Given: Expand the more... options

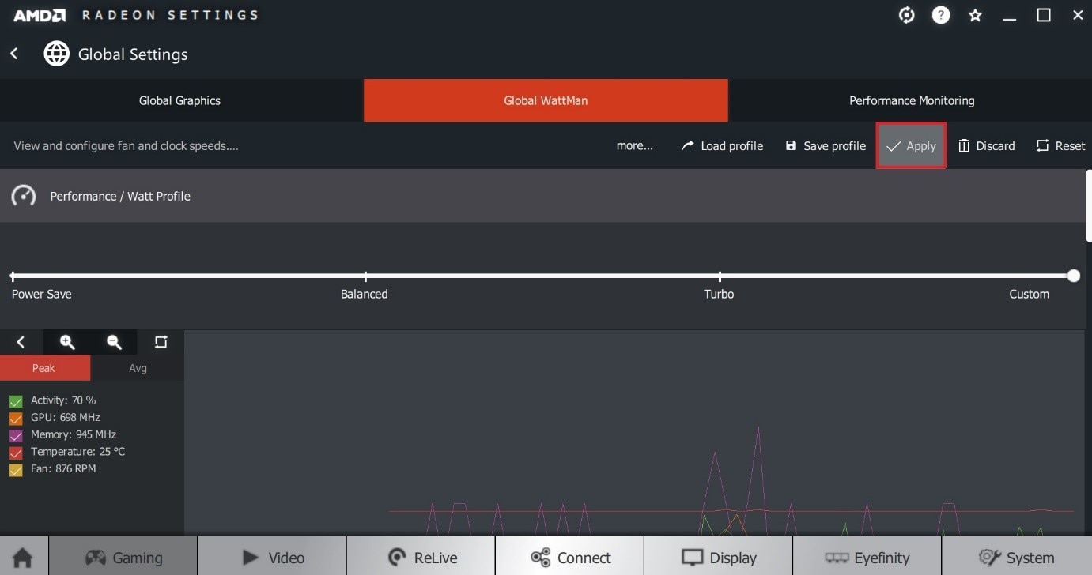Looking at the screenshot, I should pos(635,145).
